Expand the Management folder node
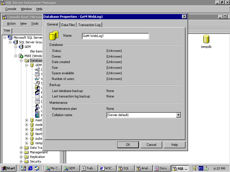This screenshot has height=172, width=230. [21, 152]
